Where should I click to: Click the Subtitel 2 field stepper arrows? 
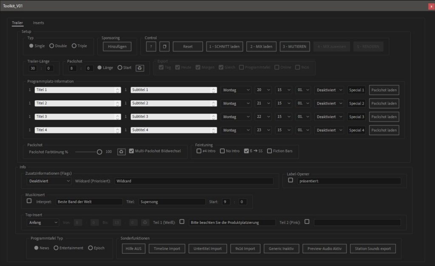(213, 103)
